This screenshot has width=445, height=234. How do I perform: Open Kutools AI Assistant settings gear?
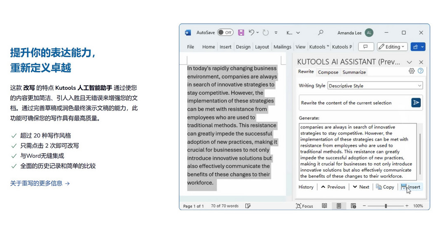click(x=411, y=71)
